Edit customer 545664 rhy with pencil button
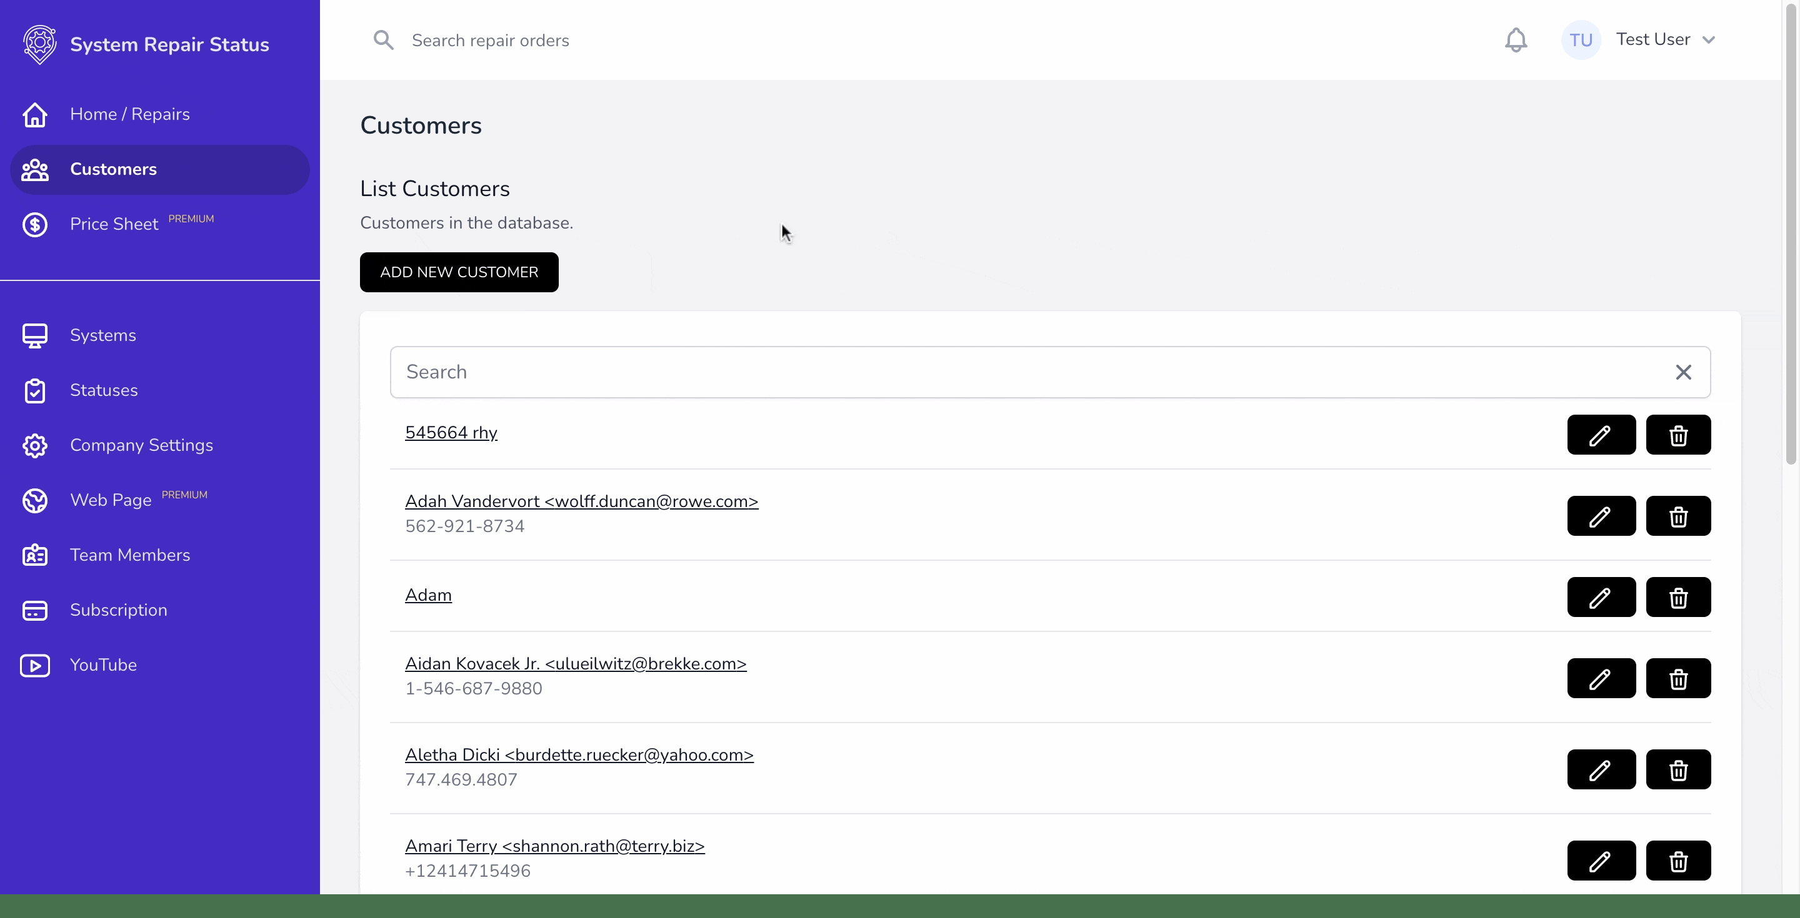Viewport: 1800px width, 918px height. (x=1601, y=435)
